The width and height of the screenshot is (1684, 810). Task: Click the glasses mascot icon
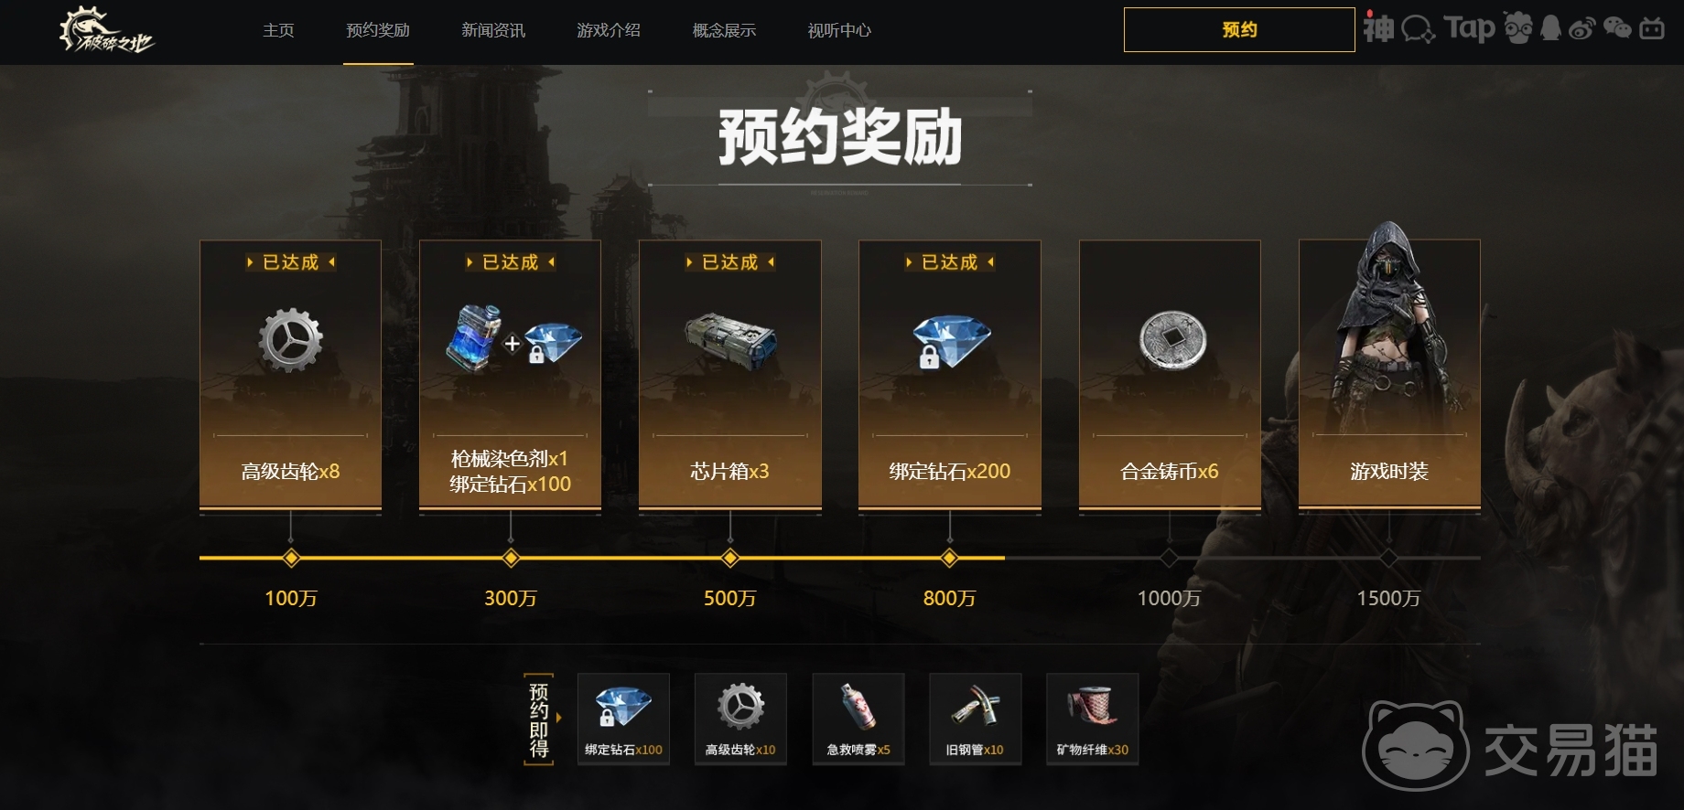(1518, 28)
